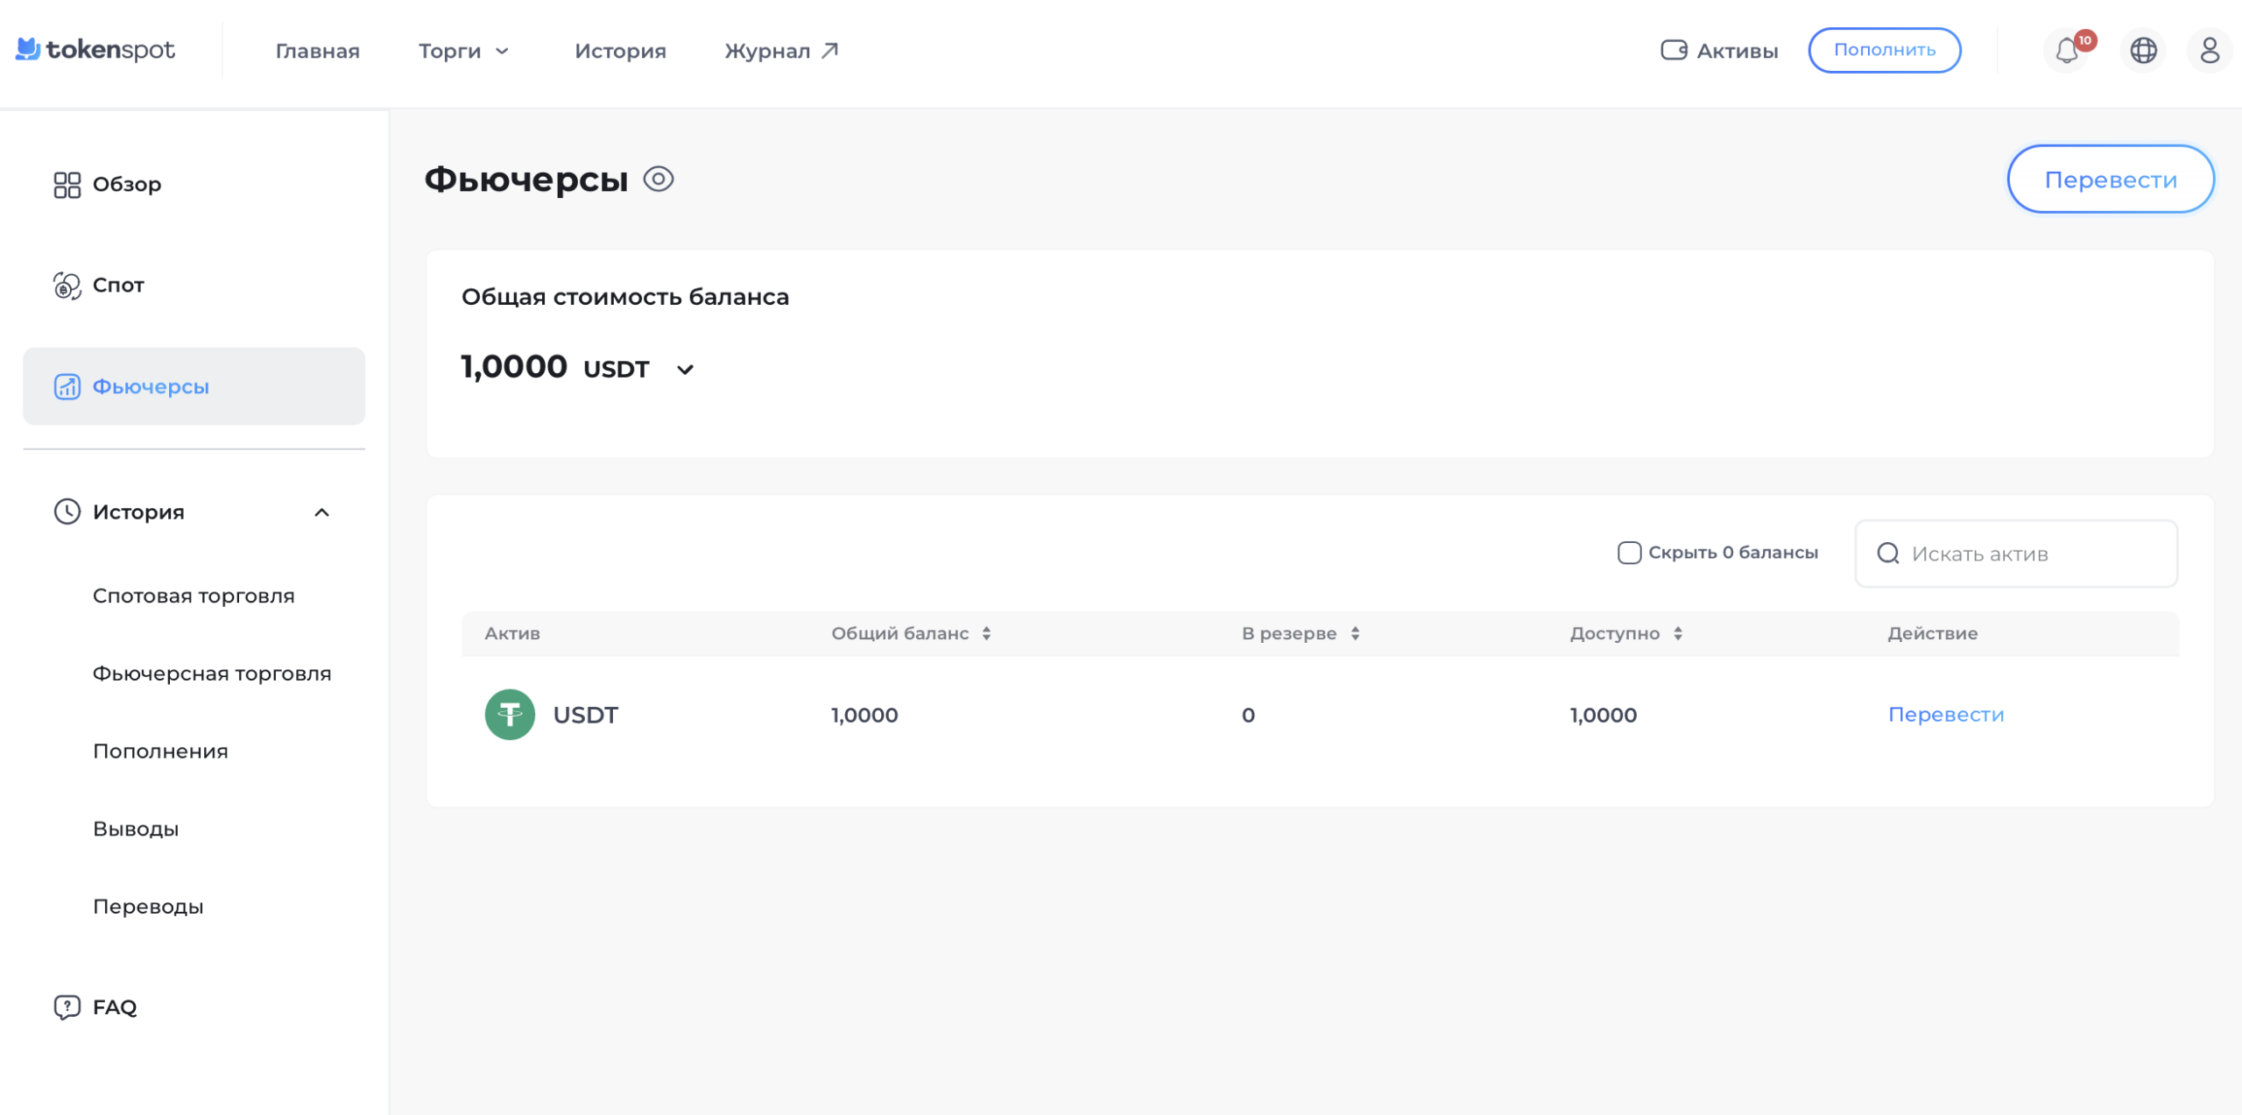Sort the table by Общий баланс
The height and width of the screenshot is (1115, 2242).
(x=986, y=633)
